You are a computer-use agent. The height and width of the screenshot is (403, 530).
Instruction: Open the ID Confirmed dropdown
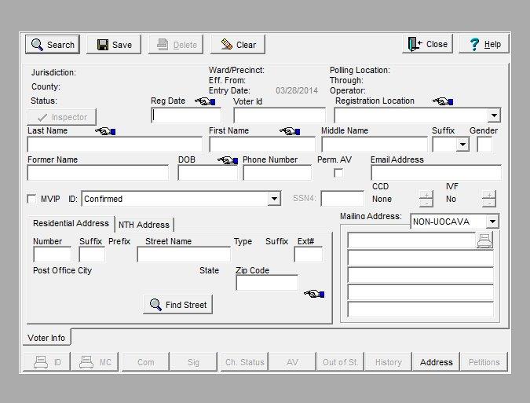point(274,199)
